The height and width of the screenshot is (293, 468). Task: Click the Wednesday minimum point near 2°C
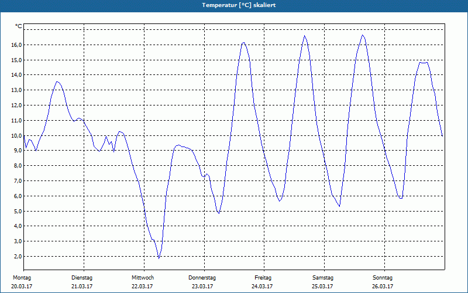pyautogui.click(x=159, y=258)
